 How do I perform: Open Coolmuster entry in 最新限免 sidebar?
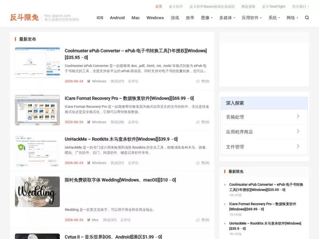coord(266,187)
